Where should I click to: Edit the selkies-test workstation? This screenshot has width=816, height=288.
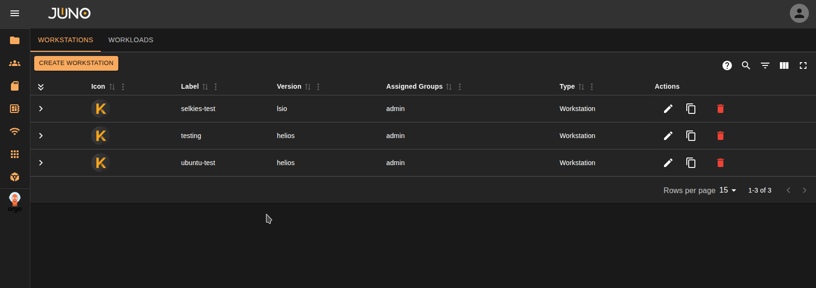click(x=668, y=109)
